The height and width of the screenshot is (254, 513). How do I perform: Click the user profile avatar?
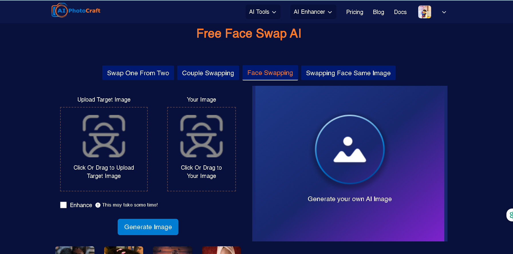coord(425,12)
